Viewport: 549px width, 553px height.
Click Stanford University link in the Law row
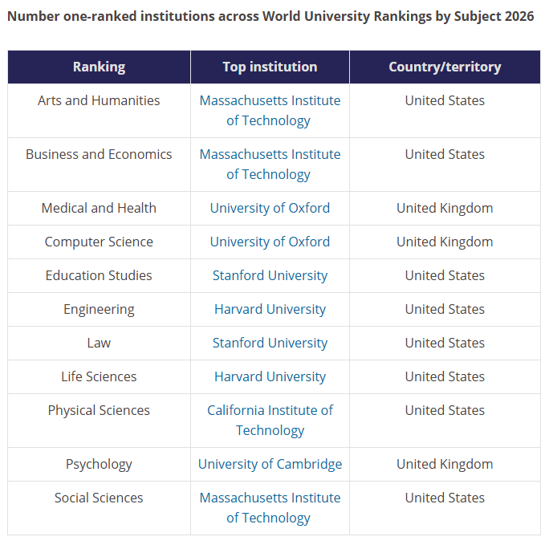point(270,344)
